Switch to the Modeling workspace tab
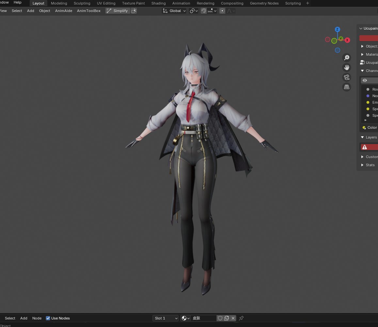Image resolution: width=378 pixels, height=327 pixels. coord(59,3)
